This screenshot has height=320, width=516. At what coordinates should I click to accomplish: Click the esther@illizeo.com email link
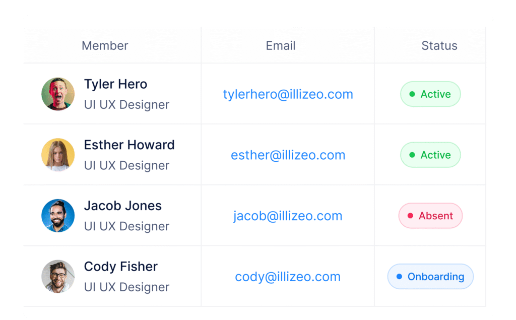pos(288,155)
